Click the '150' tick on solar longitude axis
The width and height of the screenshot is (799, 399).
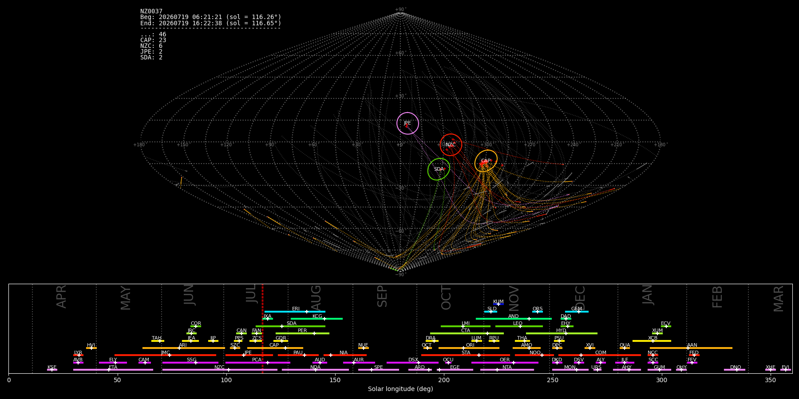(x=335, y=380)
